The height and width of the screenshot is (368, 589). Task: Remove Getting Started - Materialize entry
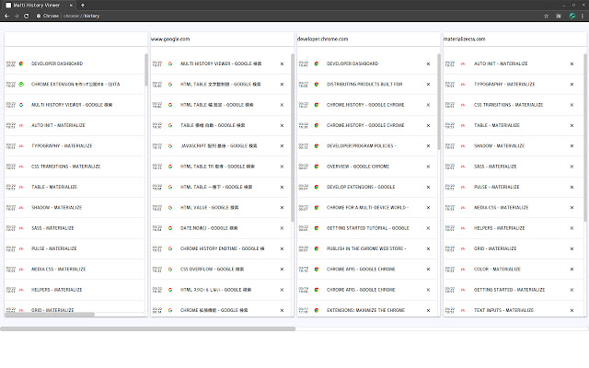(x=572, y=290)
